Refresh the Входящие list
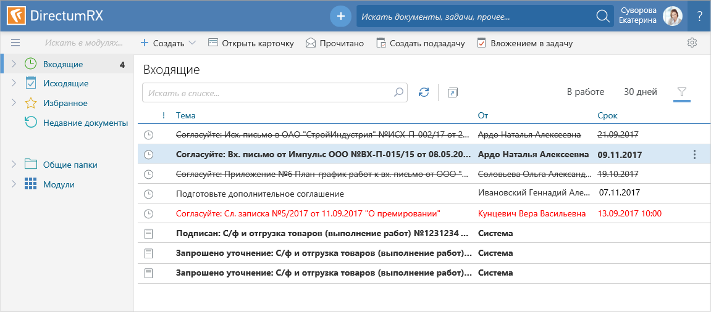711x312 pixels. (x=423, y=92)
